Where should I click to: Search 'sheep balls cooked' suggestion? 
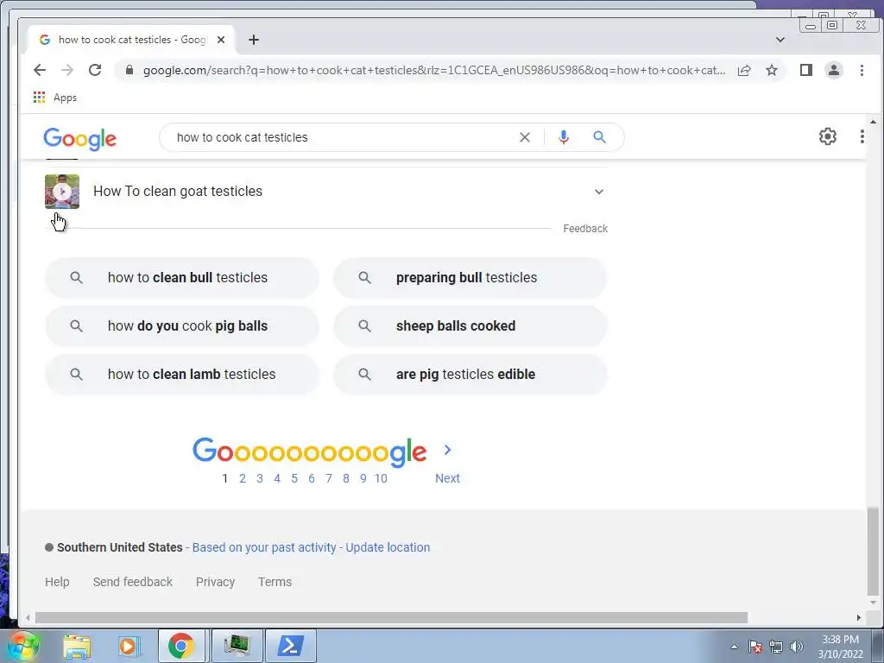tap(470, 325)
